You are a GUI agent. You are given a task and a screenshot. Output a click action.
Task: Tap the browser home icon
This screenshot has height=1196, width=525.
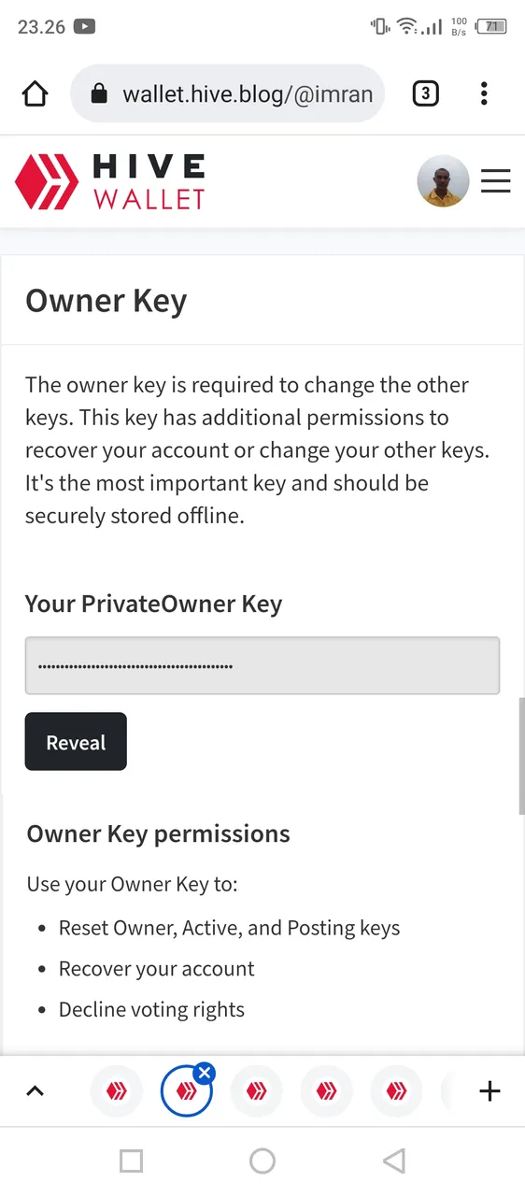coord(35,93)
